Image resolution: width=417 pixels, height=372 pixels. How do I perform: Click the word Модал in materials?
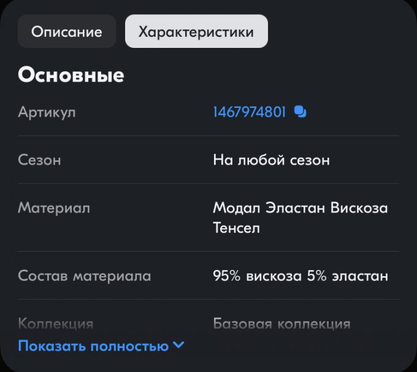click(237, 208)
